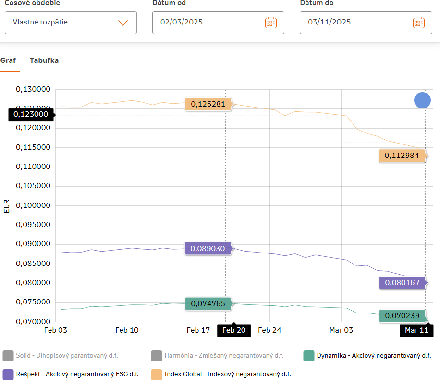Viewport: 440px width, 385px height.
Task: Click the Feb 24 x-axis label
Action: coord(269,330)
